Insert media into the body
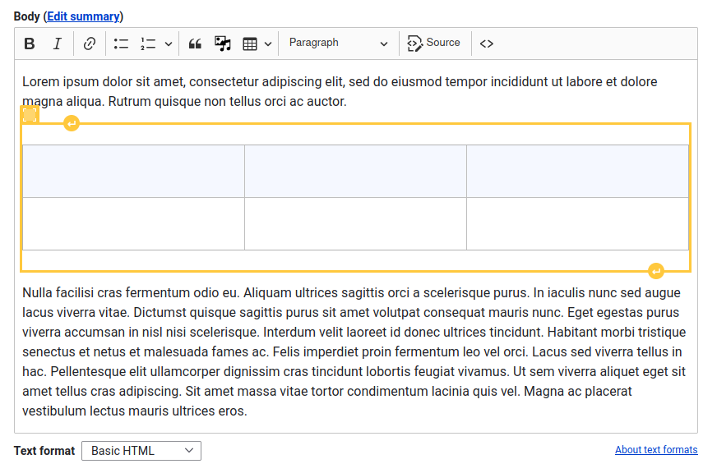 pyautogui.click(x=222, y=43)
